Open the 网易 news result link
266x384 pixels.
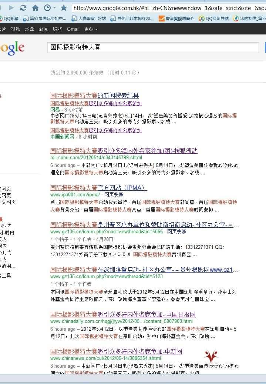click(x=96, y=103)
